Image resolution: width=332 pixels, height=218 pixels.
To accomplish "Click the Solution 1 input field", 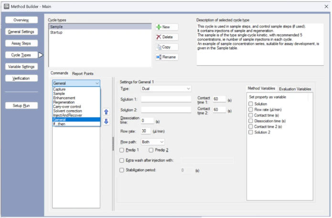I will 166,99.
